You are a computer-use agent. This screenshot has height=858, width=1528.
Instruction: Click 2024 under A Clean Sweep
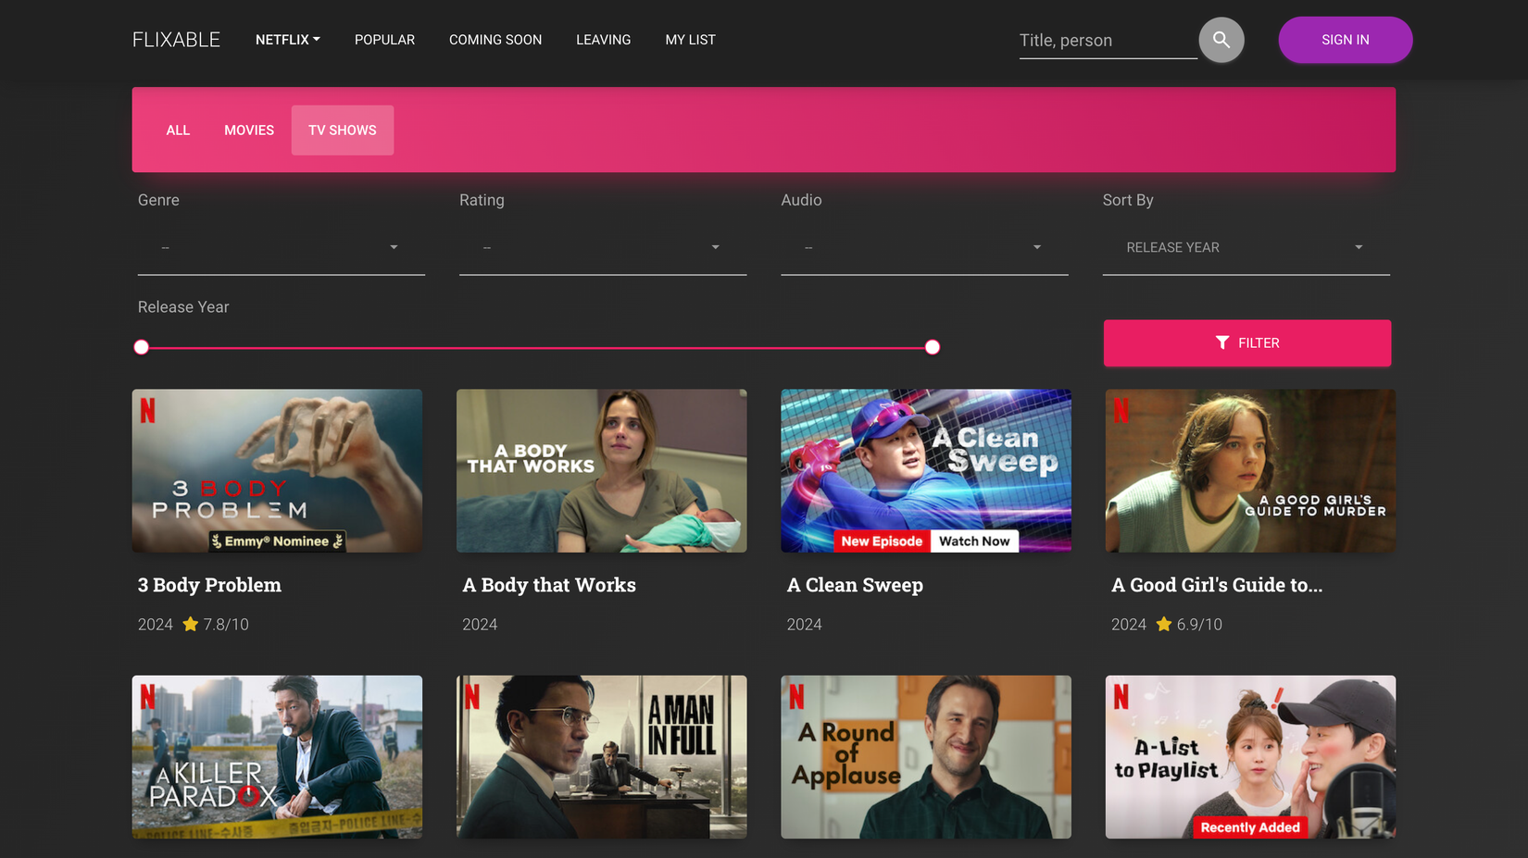click(x=804, y=625)
